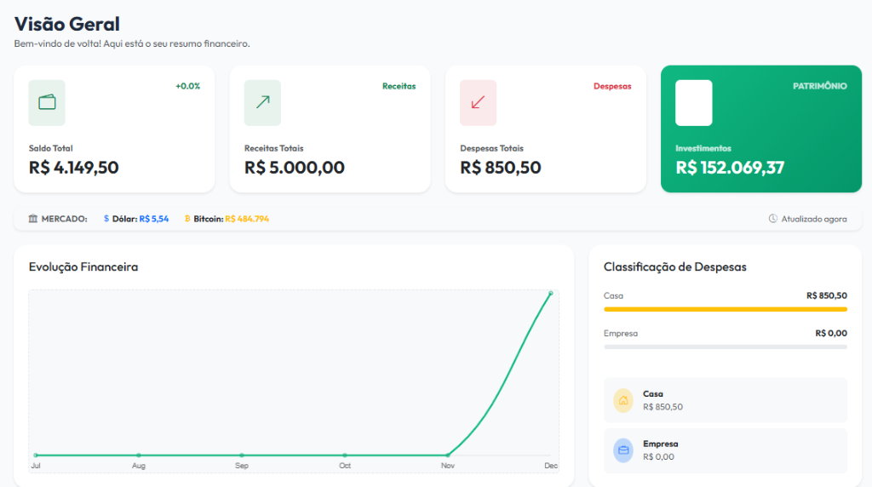
Task: Click the wallet icon on Saldo Total card
Action: click(47, 102)
